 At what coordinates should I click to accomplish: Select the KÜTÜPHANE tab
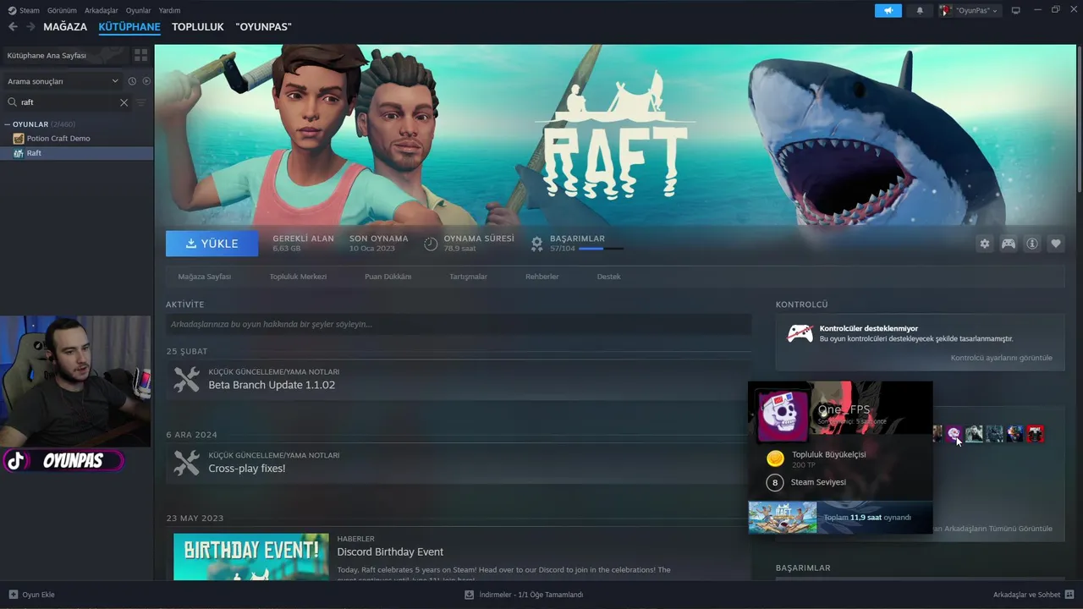[x=129, y=27]
